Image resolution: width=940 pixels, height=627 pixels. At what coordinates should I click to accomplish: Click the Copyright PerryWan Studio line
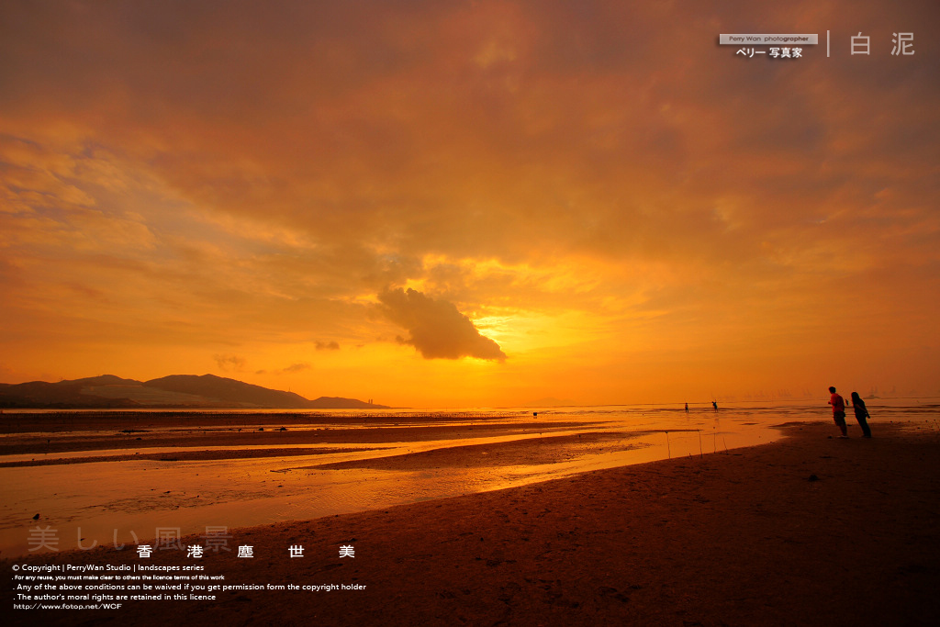click(x=108, y=567)
